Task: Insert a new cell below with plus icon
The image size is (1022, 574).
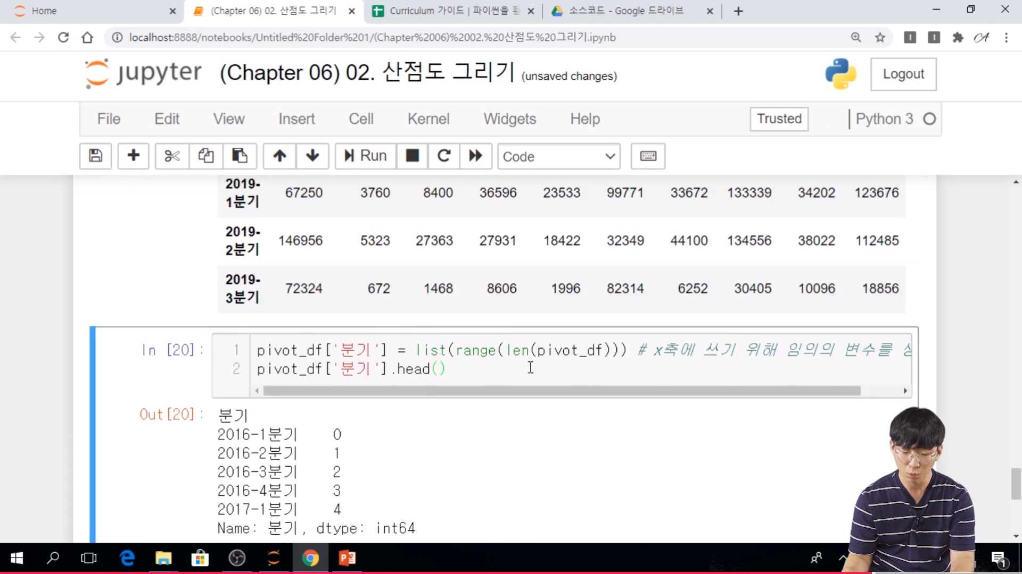Action: click(133, 156)
